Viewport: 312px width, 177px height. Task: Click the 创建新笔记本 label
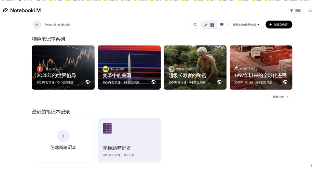[x=63, y=147]
